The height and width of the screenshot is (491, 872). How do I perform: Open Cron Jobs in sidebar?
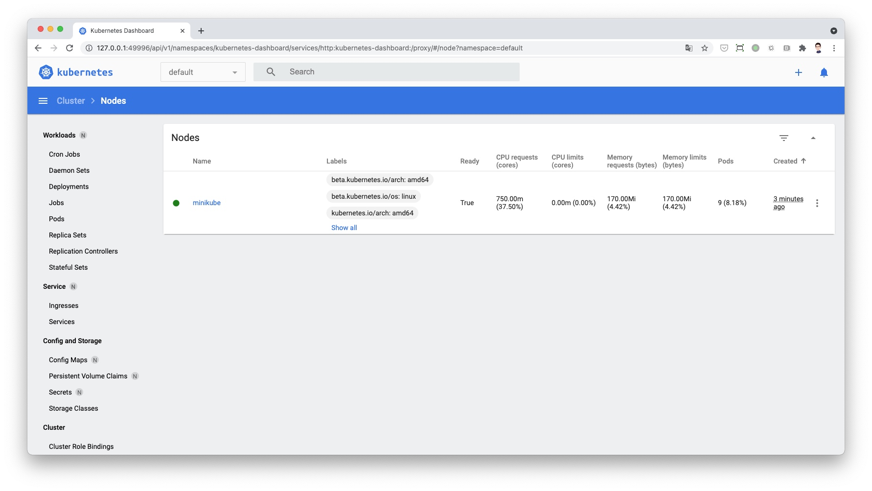pyautogui.click(x=65, y=154)
